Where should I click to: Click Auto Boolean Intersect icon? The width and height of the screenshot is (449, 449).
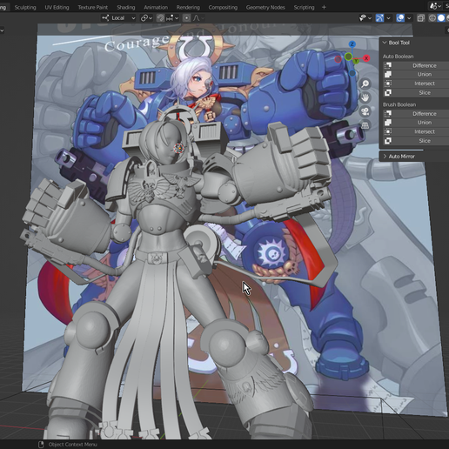388,84
